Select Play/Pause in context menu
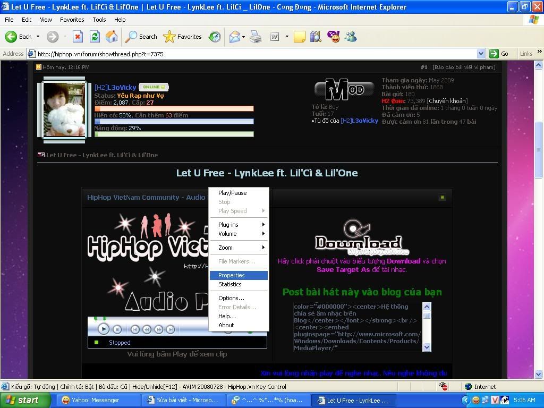This screenshot has width=544, height=408. tap(239, 193)
